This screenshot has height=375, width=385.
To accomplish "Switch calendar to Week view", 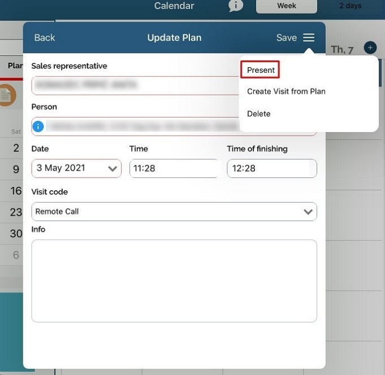I will tap(286, 6).
